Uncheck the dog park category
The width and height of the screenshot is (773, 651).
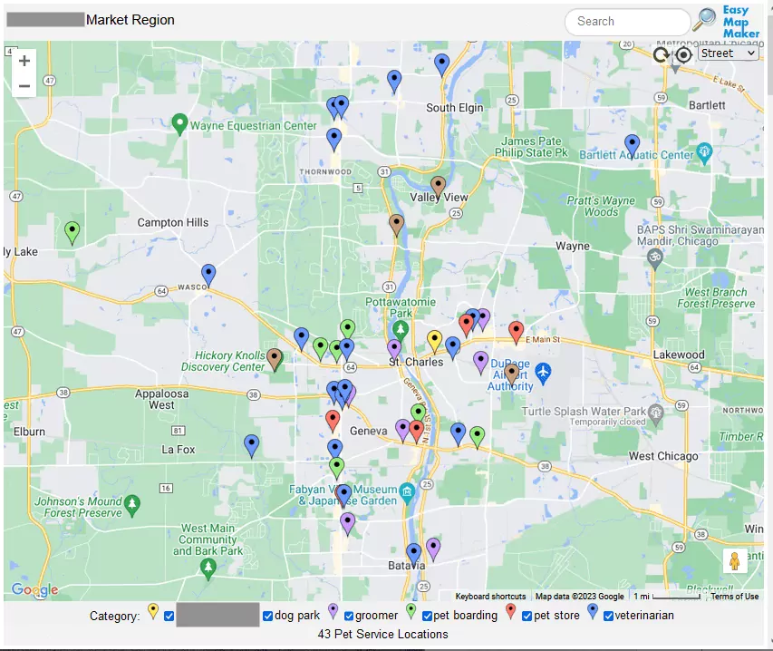pyautogui.click(x=267, y=617)
